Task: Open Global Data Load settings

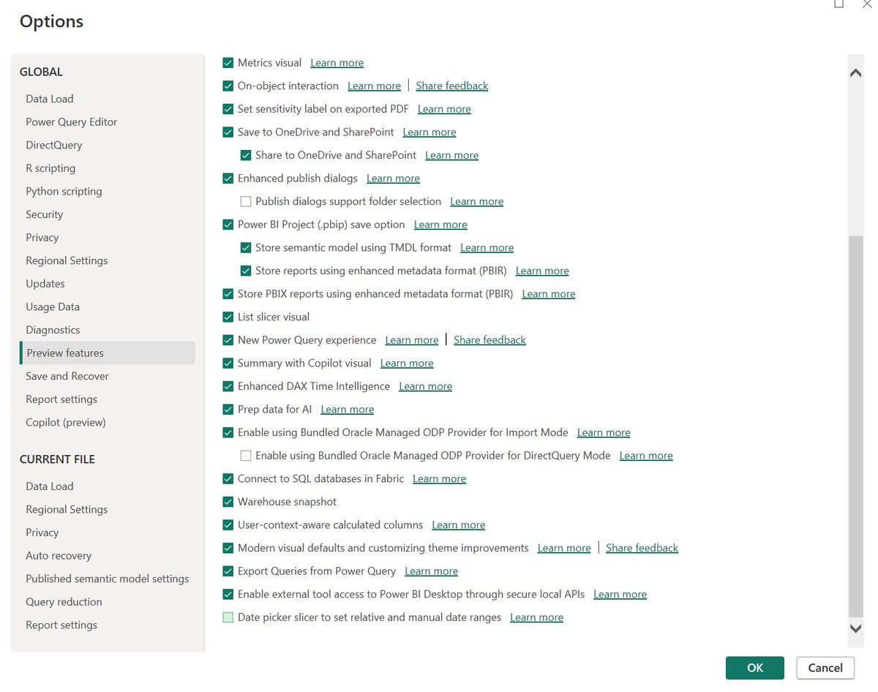Action: [x=50, y=99]
